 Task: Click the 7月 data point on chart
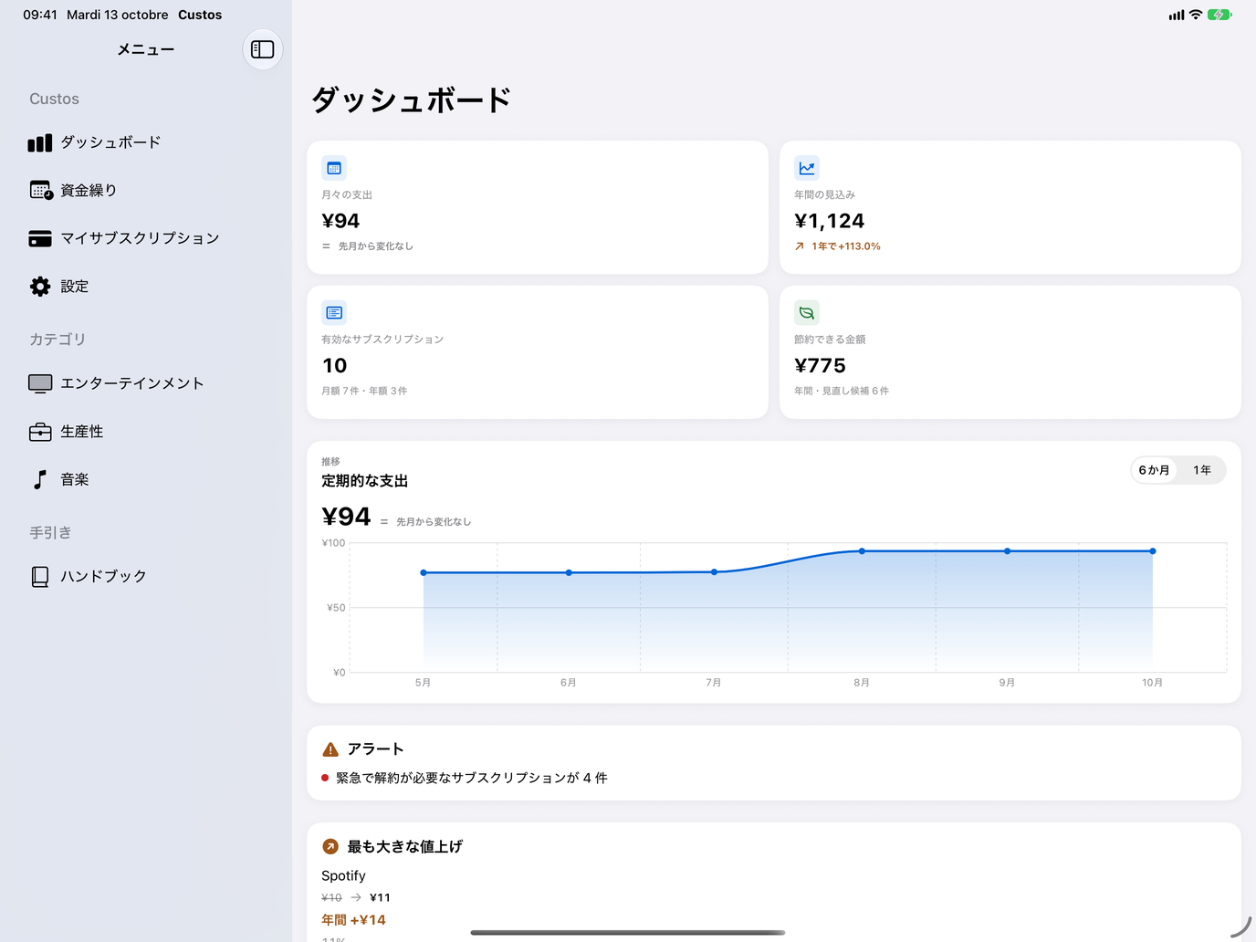pyautogui.click(x=714, y=572)
